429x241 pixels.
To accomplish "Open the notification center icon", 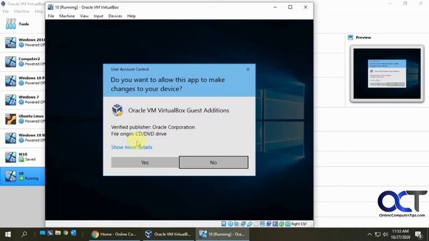I will coord(418,234).
